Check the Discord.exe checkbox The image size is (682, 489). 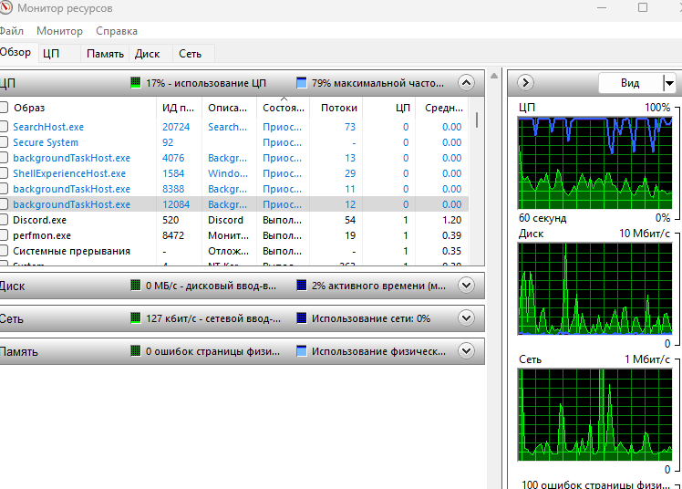click(x=4, y=220)
